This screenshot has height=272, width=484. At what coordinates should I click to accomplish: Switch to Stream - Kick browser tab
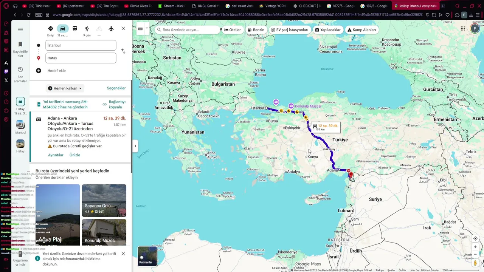click(x=172, y=6)
